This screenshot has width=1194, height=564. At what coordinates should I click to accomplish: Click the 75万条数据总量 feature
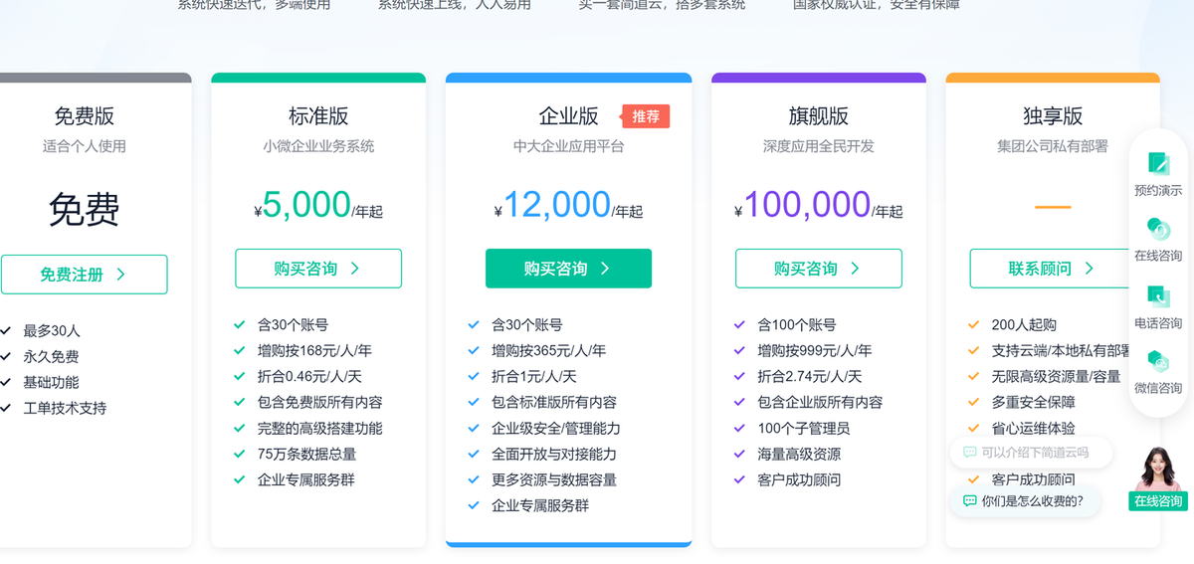pyautogui.click(x=306, y=454)
